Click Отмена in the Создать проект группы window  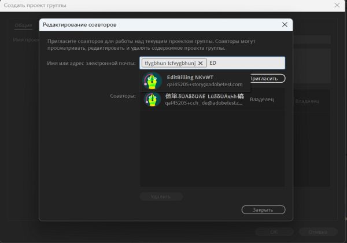point(318,231)
